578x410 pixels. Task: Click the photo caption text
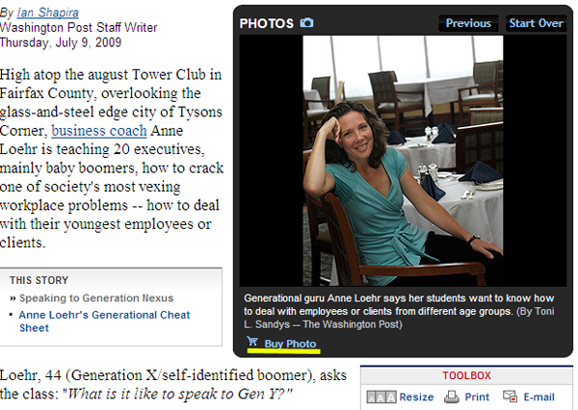tap(399, 311)
